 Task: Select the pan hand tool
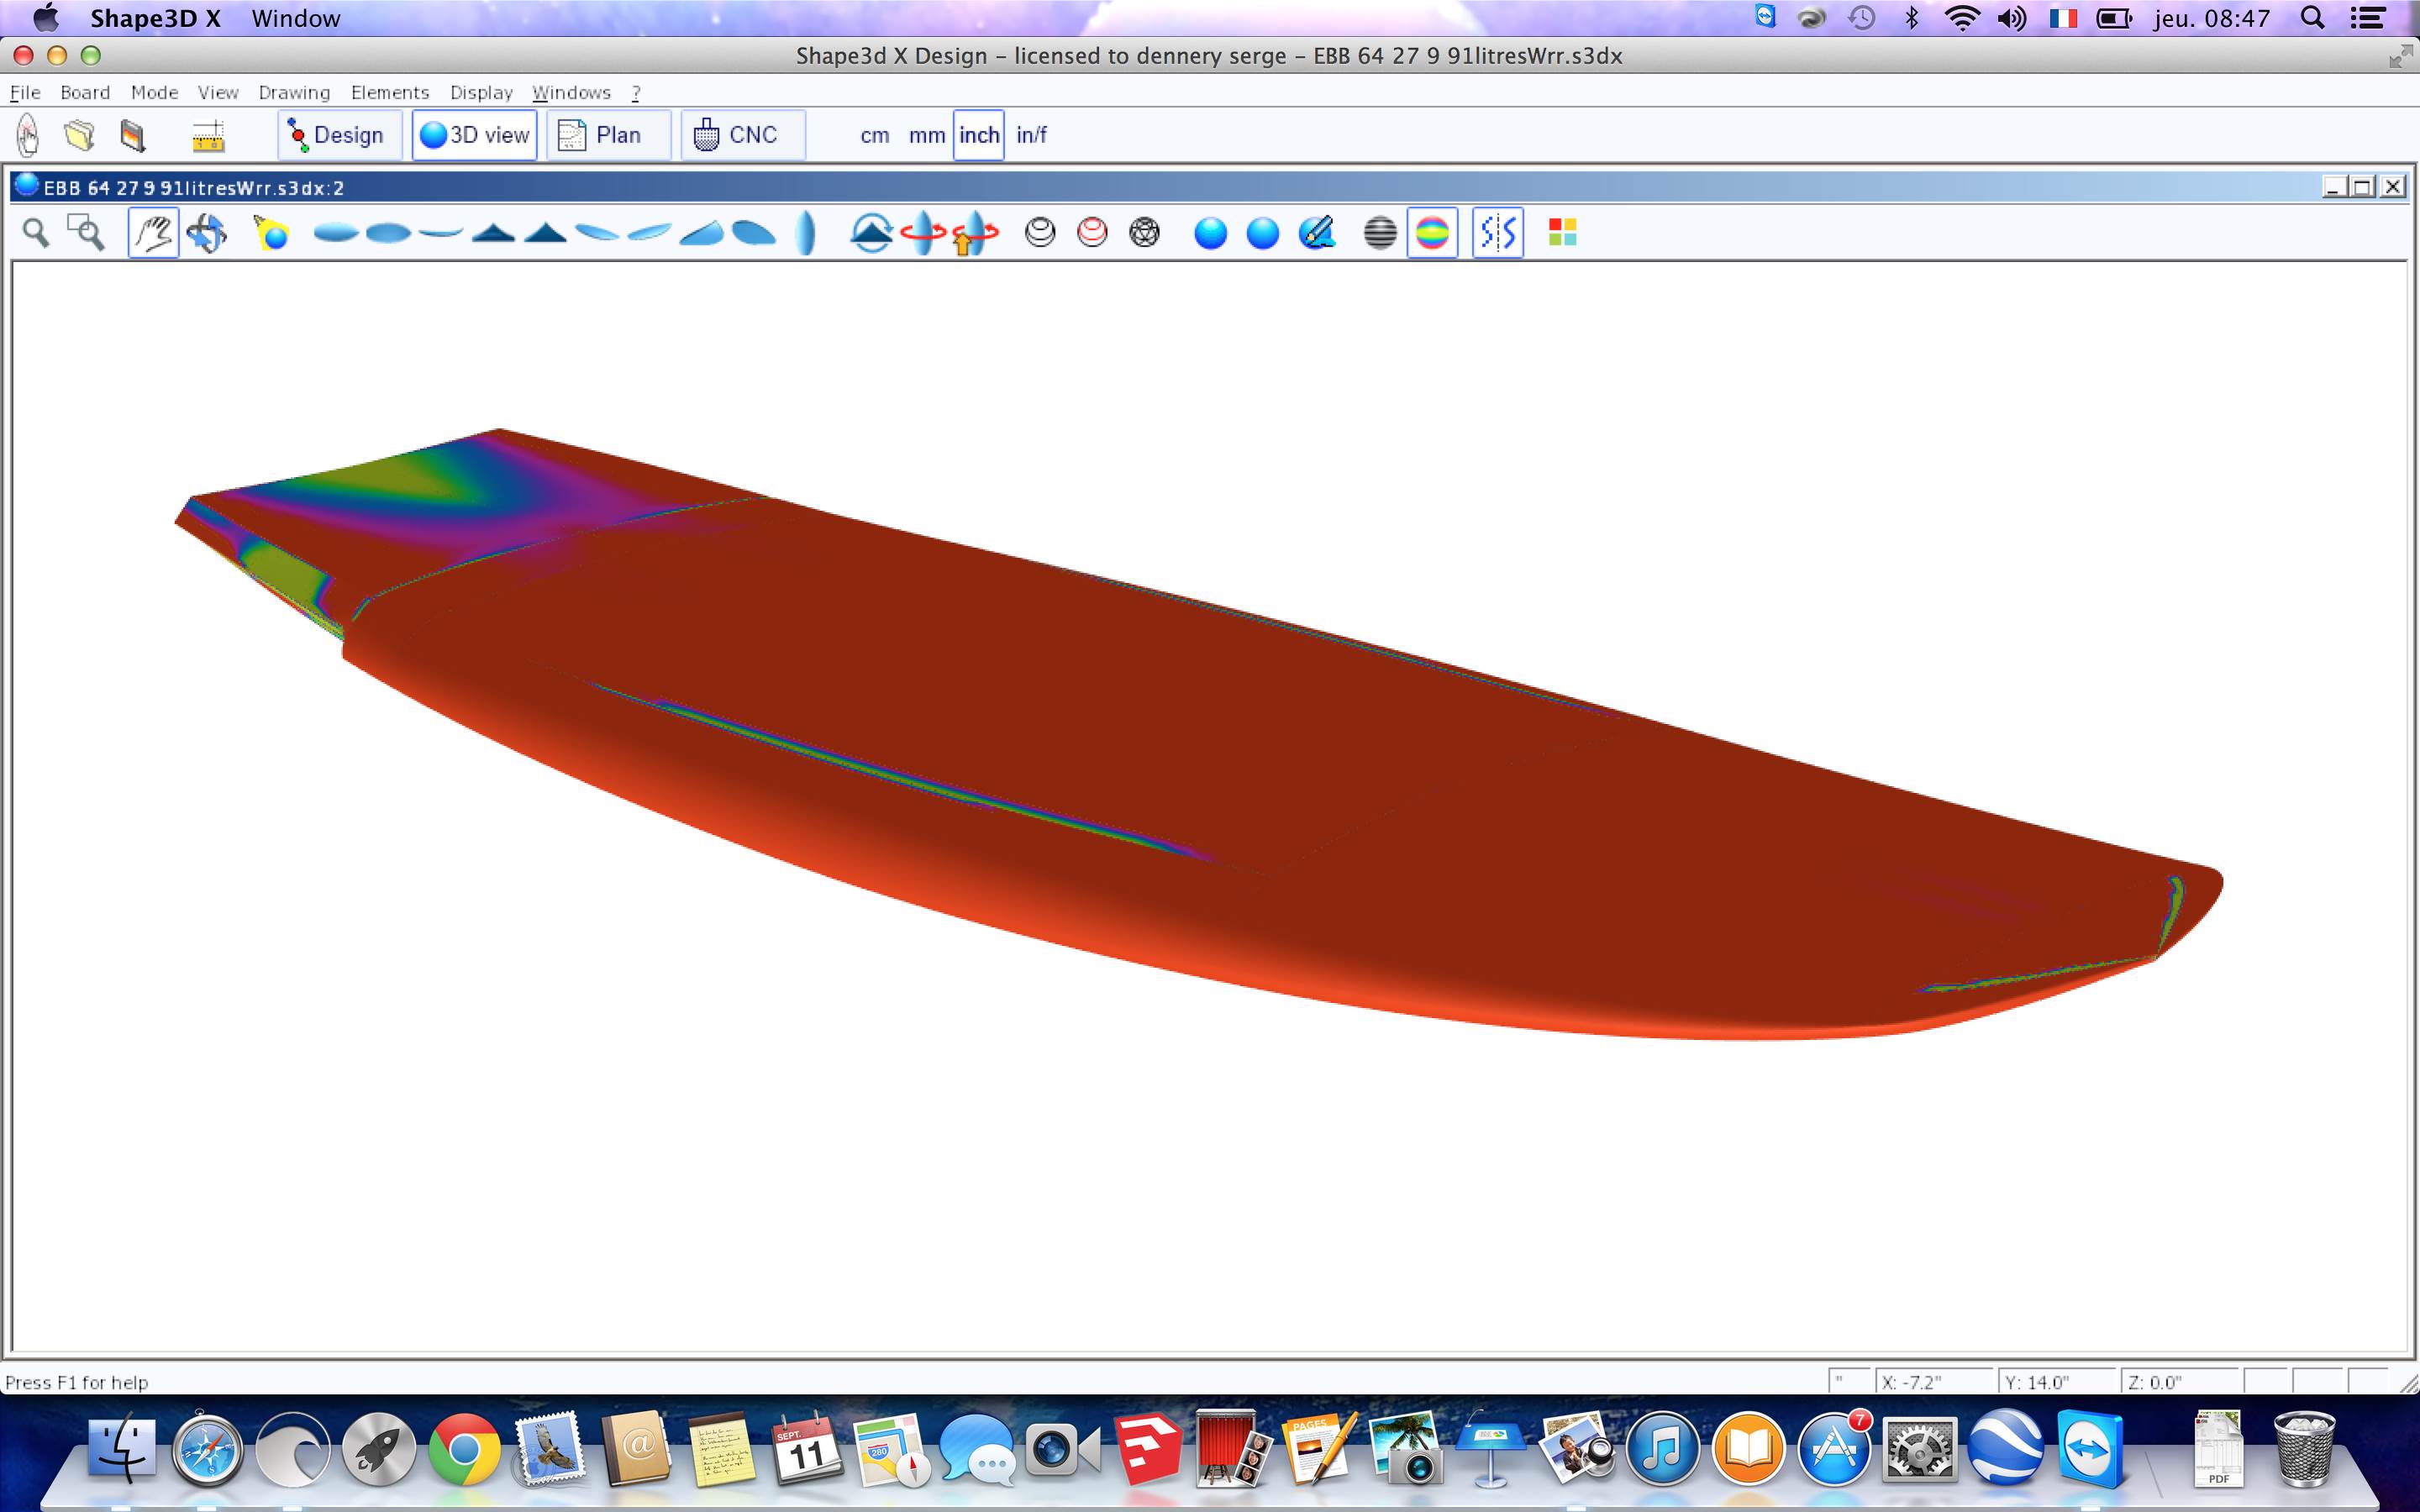153,233
